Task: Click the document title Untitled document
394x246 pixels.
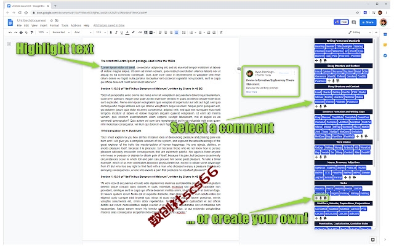Action: (31, 20)
